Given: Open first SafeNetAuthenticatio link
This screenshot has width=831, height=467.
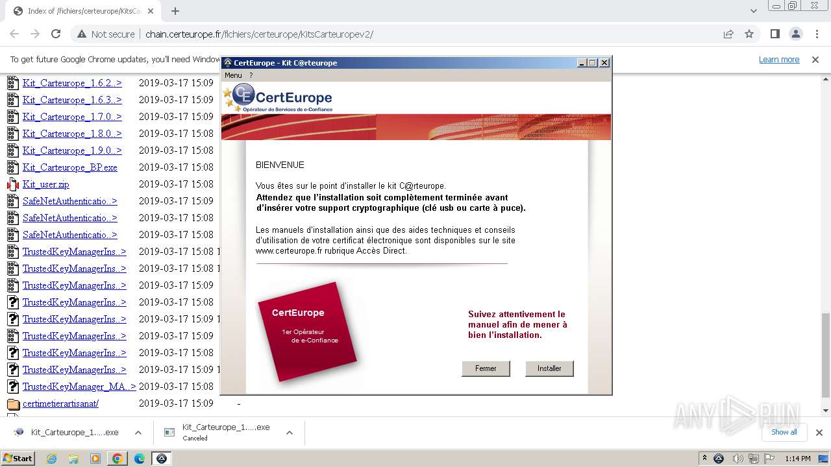Looking at the screenshot, I should tap(70, 201).
